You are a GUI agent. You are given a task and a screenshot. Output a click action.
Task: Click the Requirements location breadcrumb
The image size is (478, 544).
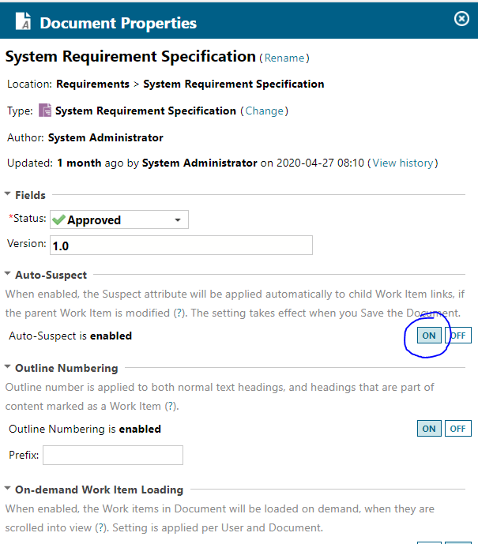point(92,84)
